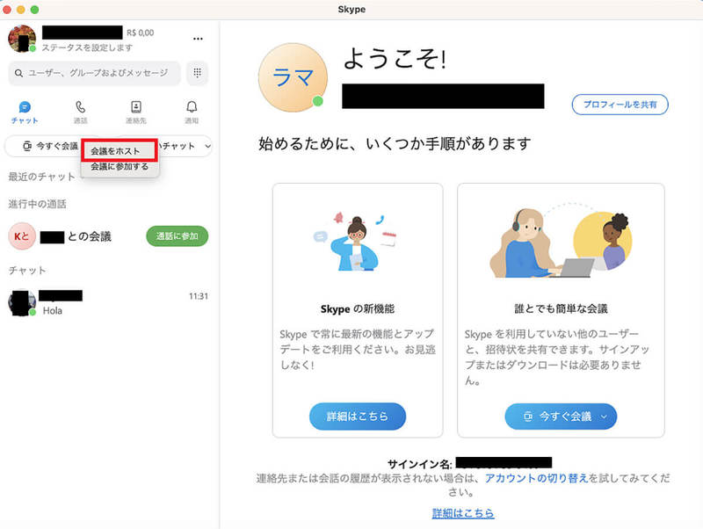Click the search magnifier icon

click(18, 73)
